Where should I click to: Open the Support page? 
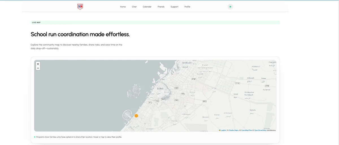point(174,7)
